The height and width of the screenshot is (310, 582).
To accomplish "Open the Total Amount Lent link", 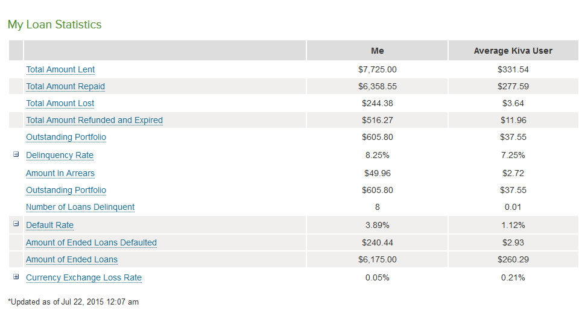I will pyautogui.click(x=60, y=69).
